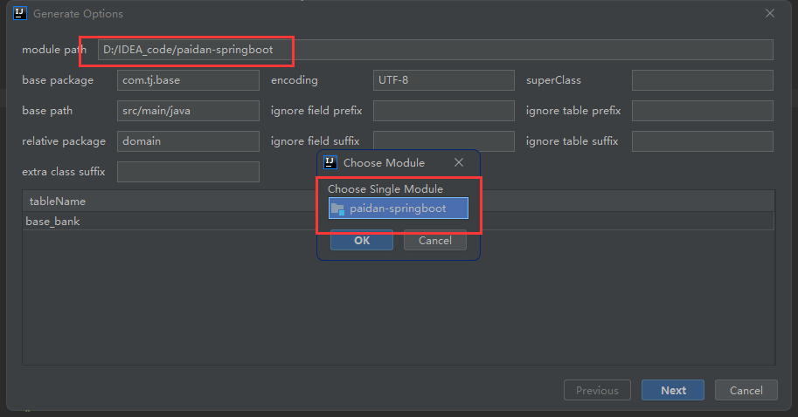Close the Choose Module dialog
798x417 pixels.
(459, 162)
